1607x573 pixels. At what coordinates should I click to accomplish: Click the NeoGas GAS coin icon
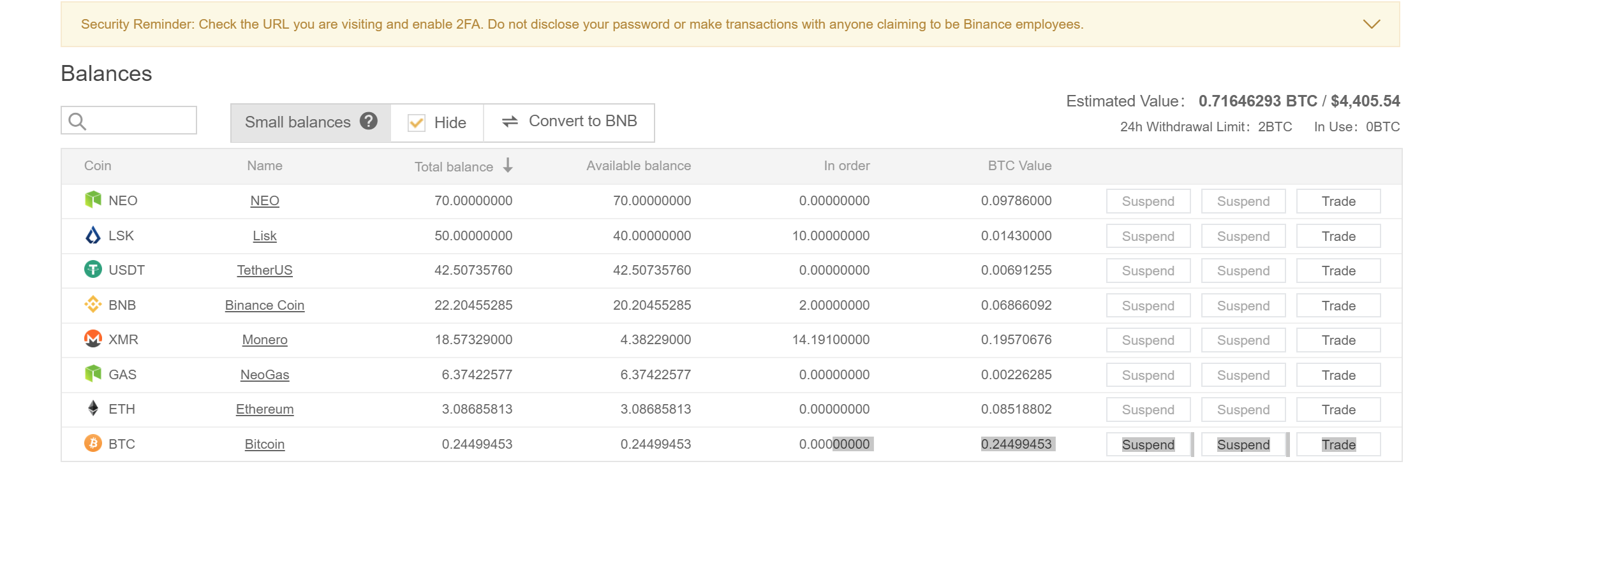93,374
